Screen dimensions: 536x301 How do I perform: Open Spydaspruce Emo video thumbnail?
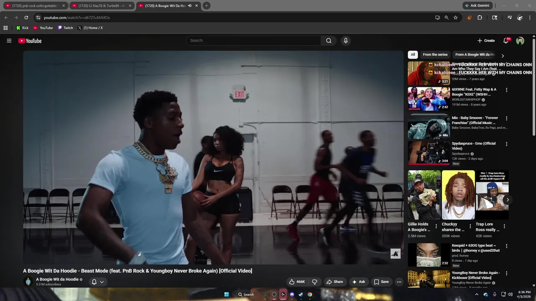pyautogui.click(x=429, y=153)
